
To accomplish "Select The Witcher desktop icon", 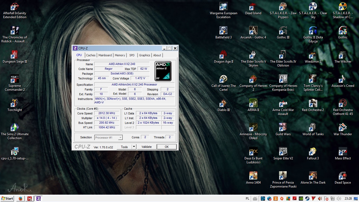I will pyautogui.click(x=343, y=57).
